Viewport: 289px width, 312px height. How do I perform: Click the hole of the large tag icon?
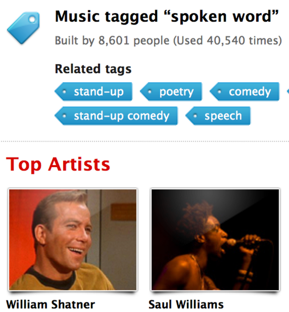(x=32, y=19)
